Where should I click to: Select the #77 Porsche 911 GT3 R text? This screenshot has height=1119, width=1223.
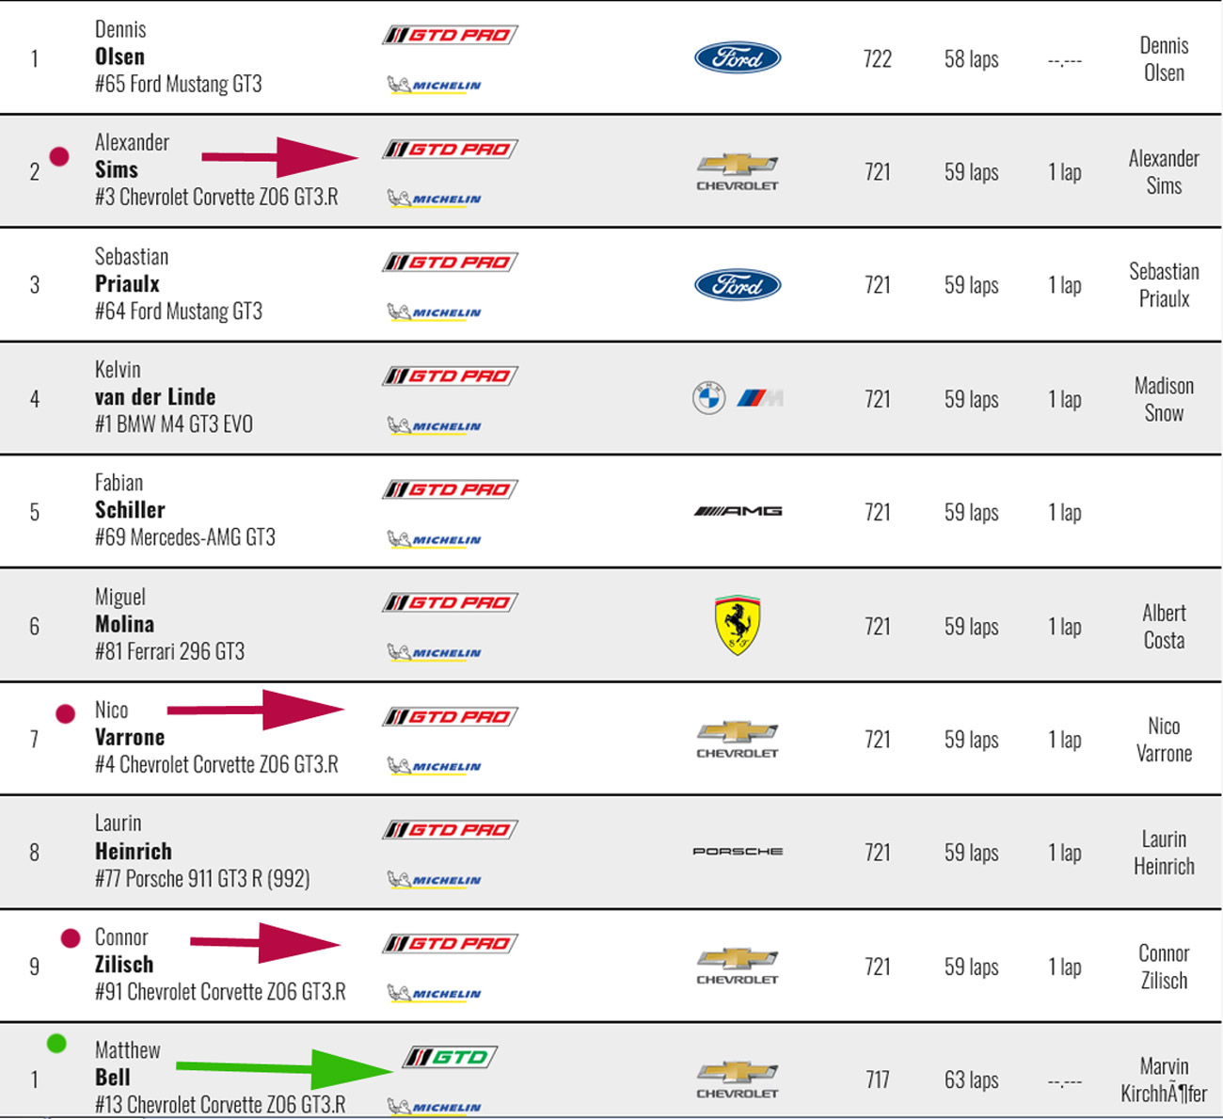pyautogui.click(x=202, y=879)
